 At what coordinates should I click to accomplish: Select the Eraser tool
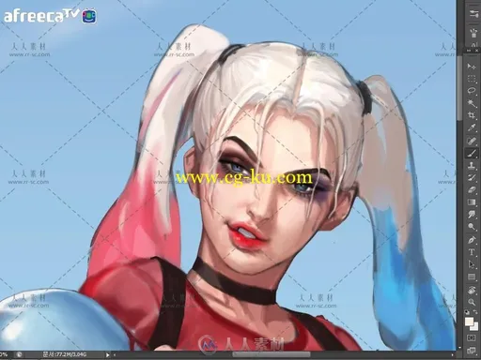472,189
